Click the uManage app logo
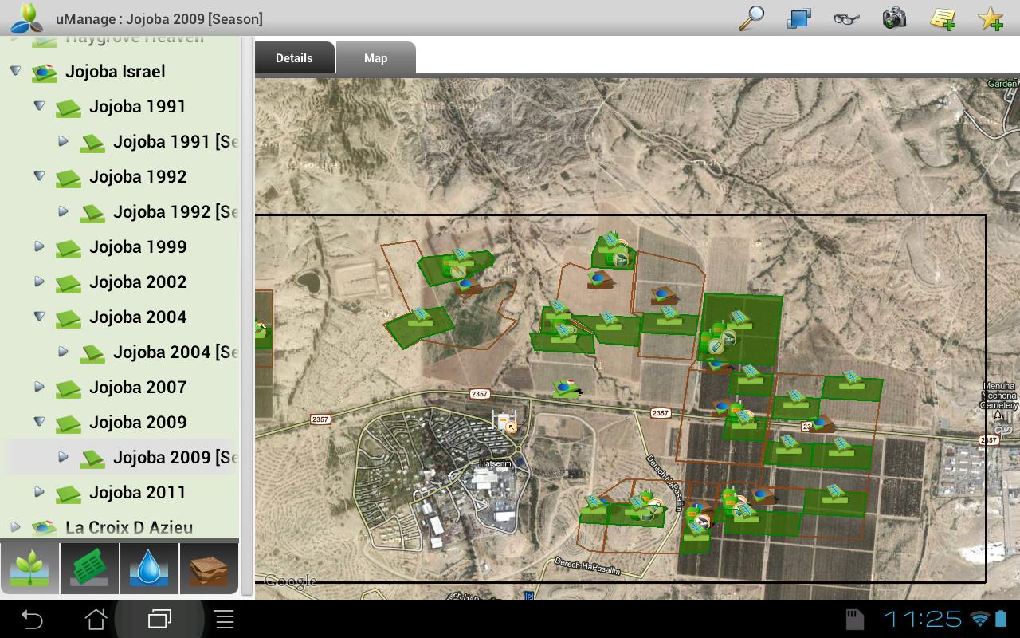Image resolution: width=1020 pixels, height=638 pixels. point(26,18)
